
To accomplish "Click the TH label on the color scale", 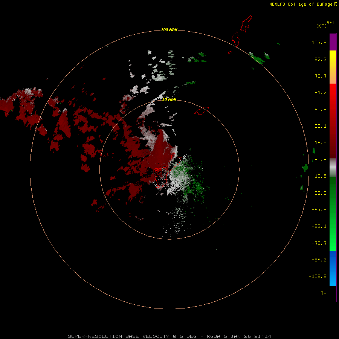I will [324, 293].
